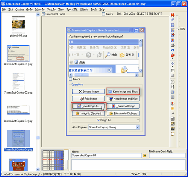
Task: Click the blue undo arrow icon
Action: pyautogui.click(x=173, y=50)
